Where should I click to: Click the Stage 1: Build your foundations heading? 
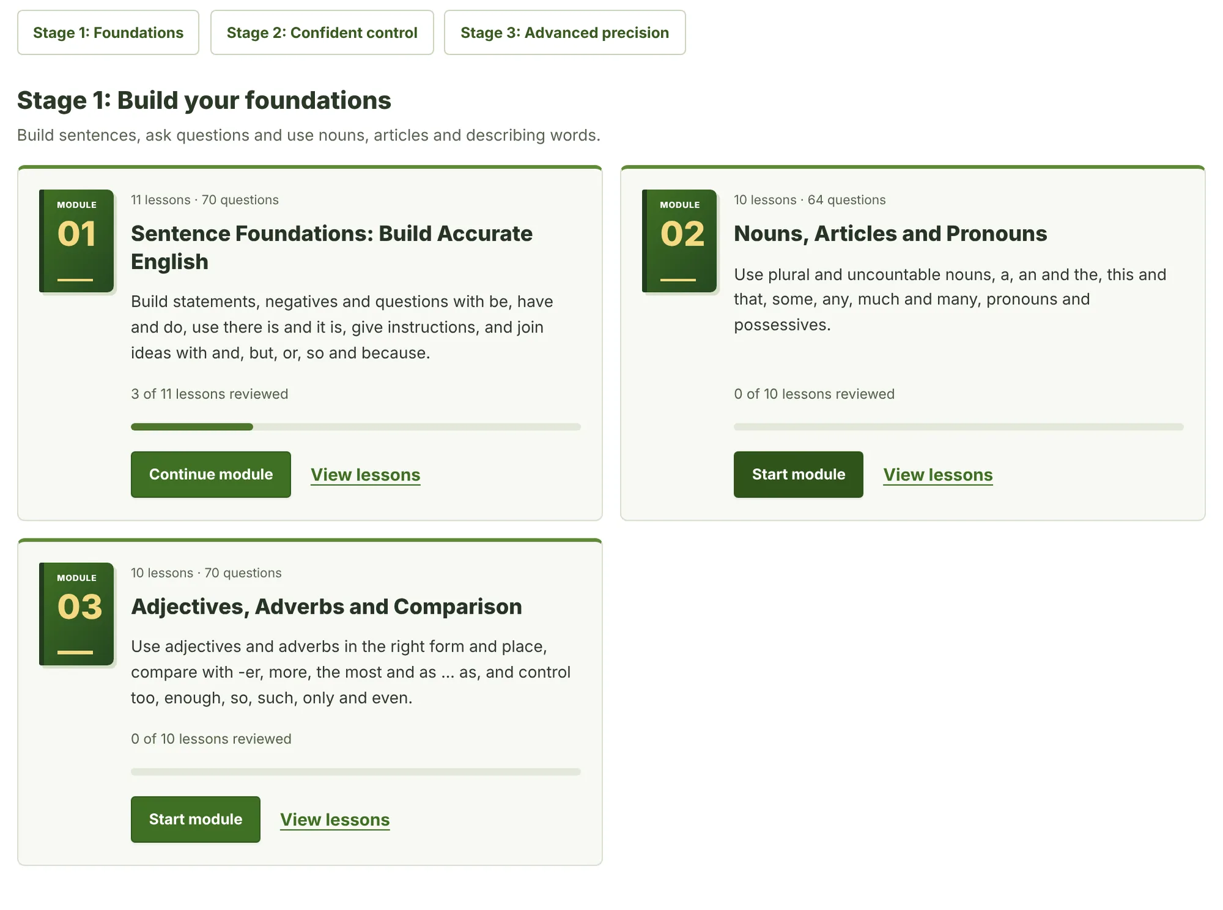[x=204, y=100]
